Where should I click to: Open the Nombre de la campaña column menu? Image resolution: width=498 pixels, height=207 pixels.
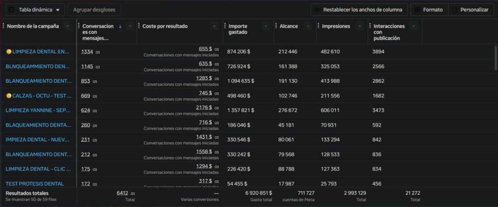tap(67, 26)
